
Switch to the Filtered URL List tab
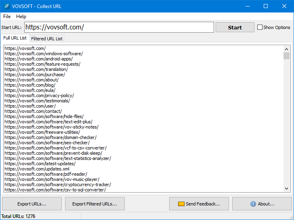click(46, 39)
